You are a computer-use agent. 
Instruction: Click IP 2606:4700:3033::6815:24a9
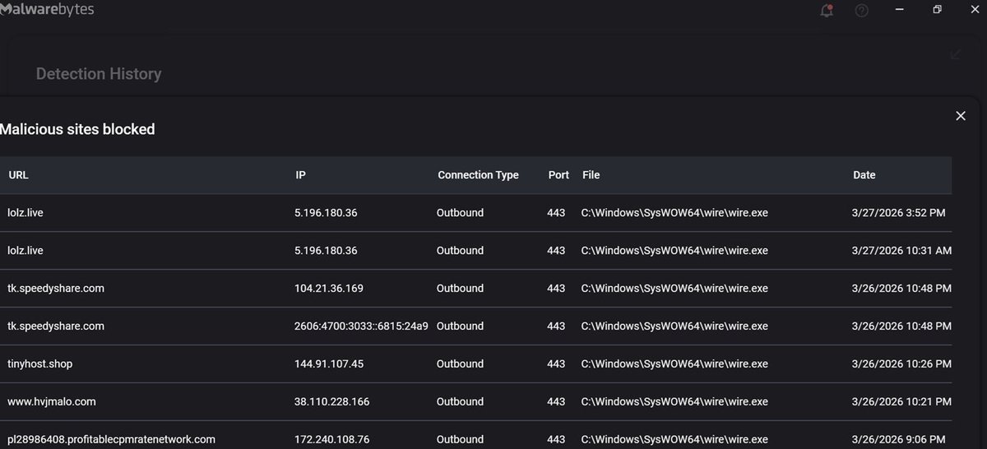(x=361, y=326)
